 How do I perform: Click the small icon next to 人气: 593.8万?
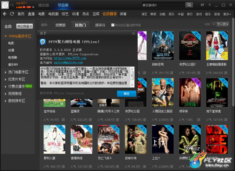pyautogui.click(x=117, y=167)
